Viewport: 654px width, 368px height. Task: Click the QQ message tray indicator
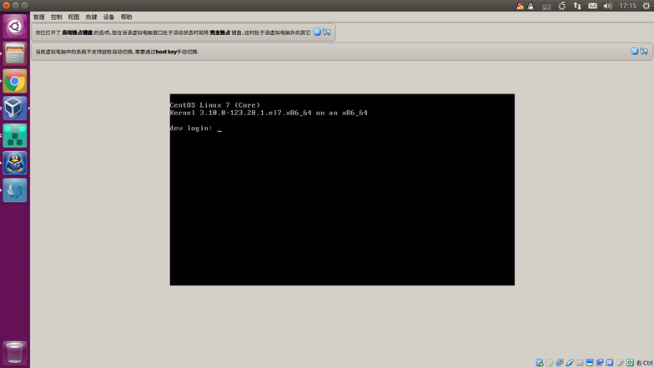[520, 6]
